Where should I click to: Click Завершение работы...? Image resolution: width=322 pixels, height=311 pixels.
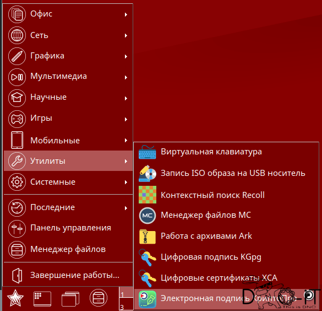coord(68,275)
